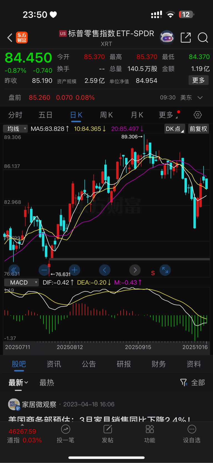Open 最新 sort dropdown

click(18, 383)
